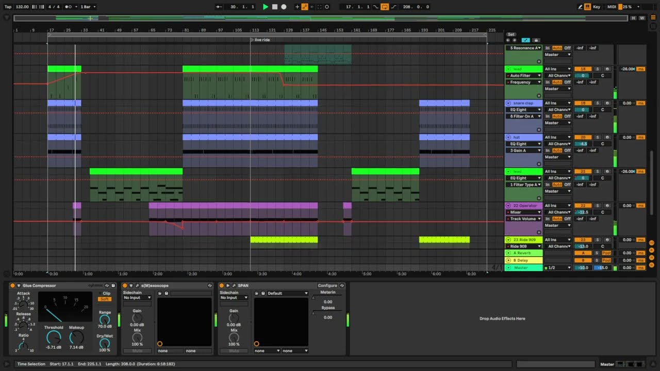This screenshot has width=660, height=371.
Task: Open the Master output 1/2 dropdown
Action: click(558, 267)
